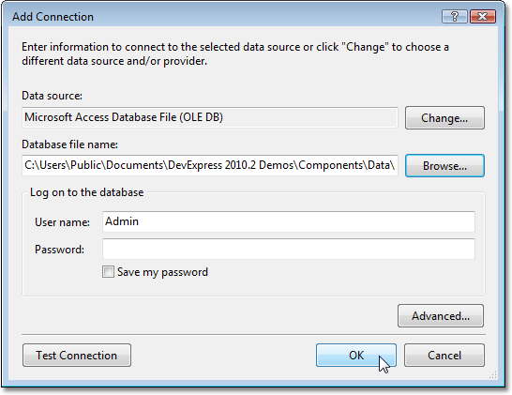Screen dimensions: 512x395
Task: Close the Add Connection dialog
Action: [x=483, y=16]
